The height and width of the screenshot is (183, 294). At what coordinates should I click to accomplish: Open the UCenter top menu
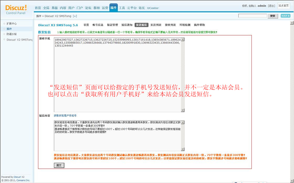pyautogui.click(x=153, y=8)
